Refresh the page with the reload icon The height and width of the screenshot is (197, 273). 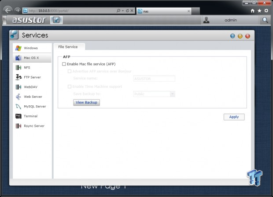tap(127, 11)
